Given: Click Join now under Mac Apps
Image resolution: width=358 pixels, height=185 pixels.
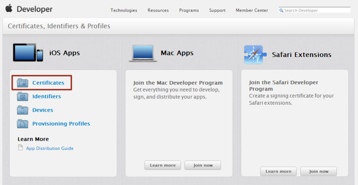Looking at the screenshot, I should click(x=203, y=165).
